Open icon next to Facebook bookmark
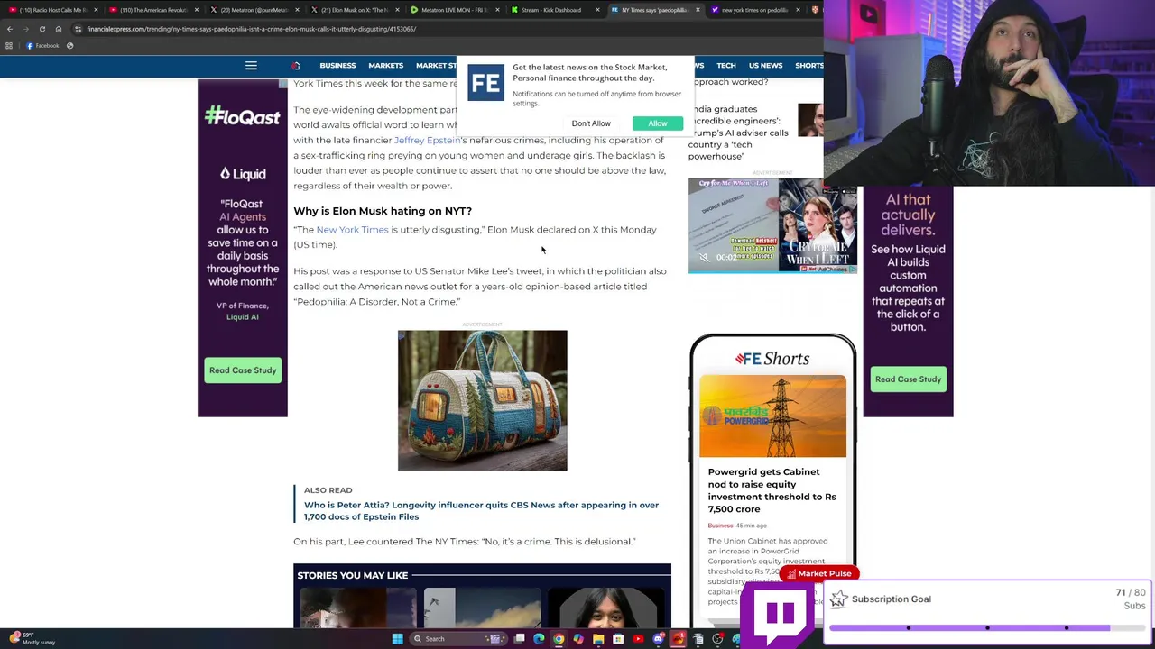The height and width of the screenshot is (649, 1155). click(69, 46)
